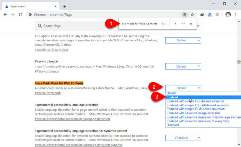Open Chrome's three-dot menu

[x=236, y=15]
